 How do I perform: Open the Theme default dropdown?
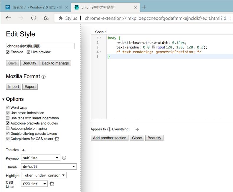tap(49, 167)
